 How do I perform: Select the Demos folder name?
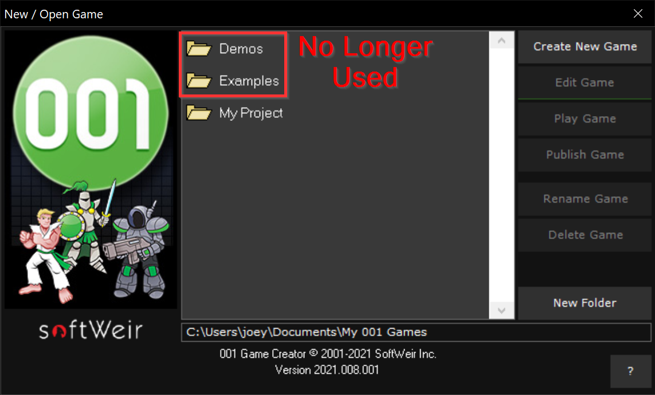tap(241, 49)
